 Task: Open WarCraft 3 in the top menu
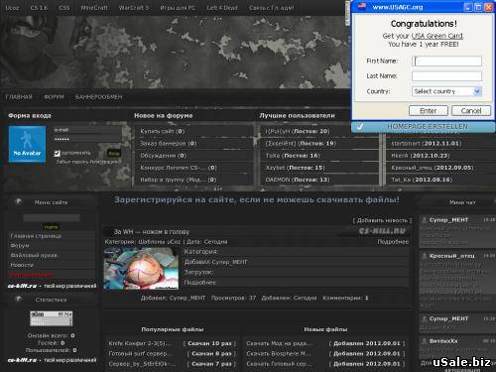[x=134, y=7]
